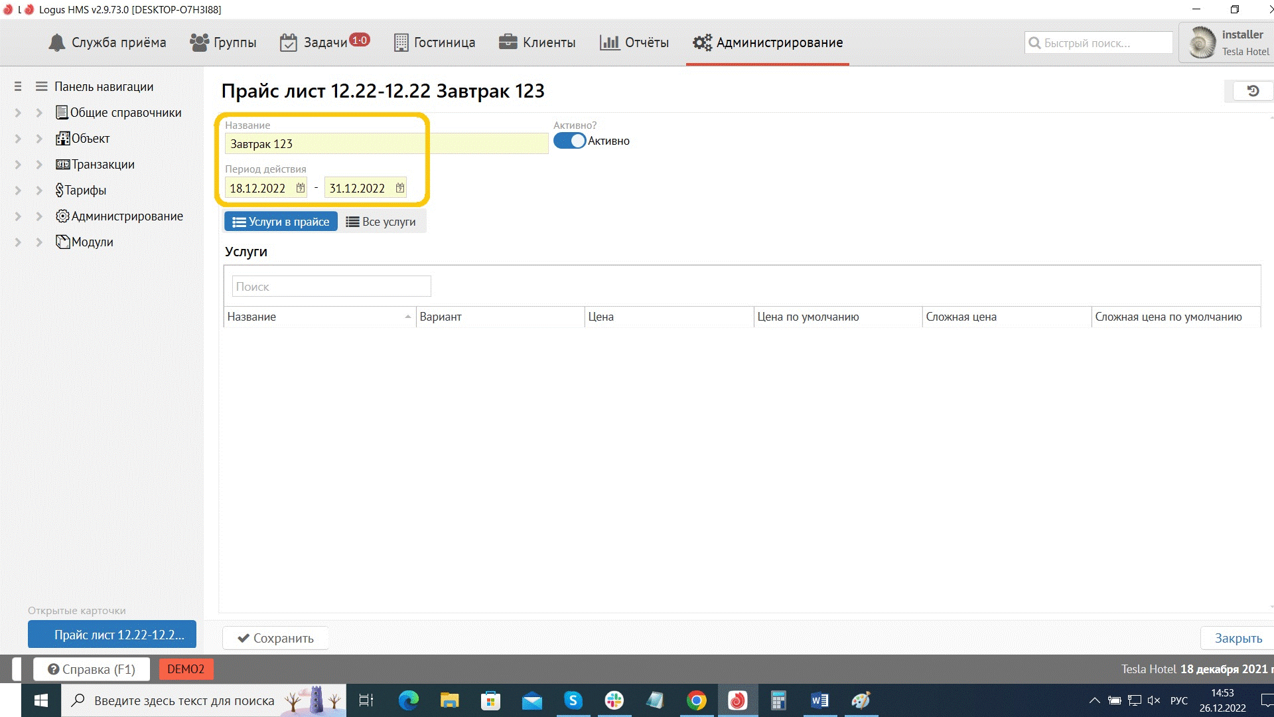Click the hamburger icon beside Панель навигации
This screenshot has width=1274, height=717.
point(41,86)
